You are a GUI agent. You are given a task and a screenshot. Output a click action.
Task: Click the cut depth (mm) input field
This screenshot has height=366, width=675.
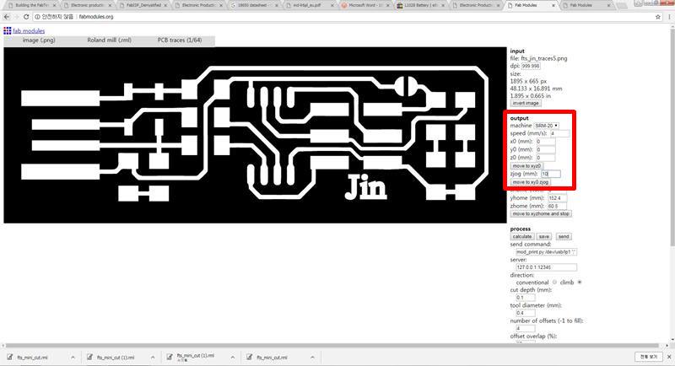coord(525,298)
